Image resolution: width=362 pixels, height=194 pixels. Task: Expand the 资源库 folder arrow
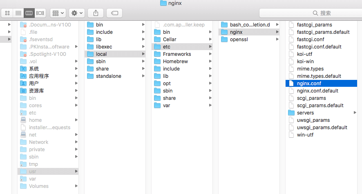76,90
